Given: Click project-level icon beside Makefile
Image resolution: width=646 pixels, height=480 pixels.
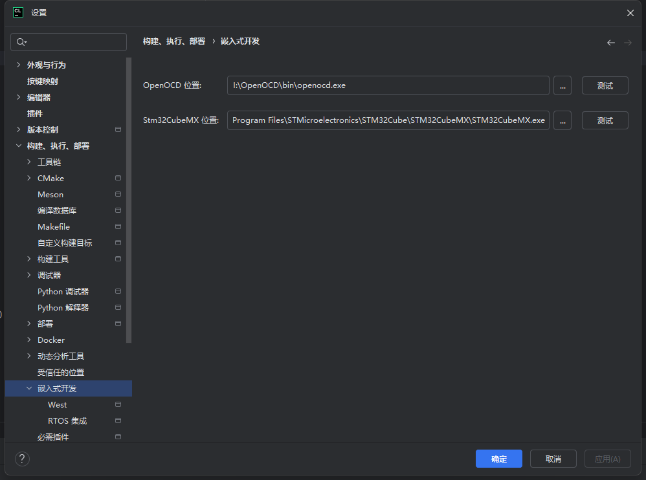Looking at the screenshot, I should tap(118, 227).
